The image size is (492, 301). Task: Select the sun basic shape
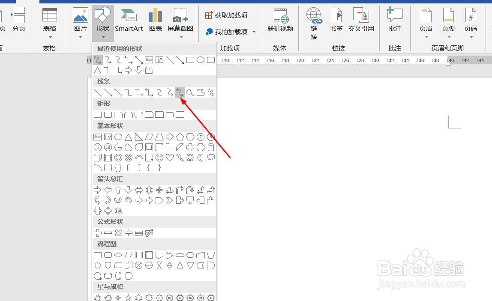(x=190, y=158)
